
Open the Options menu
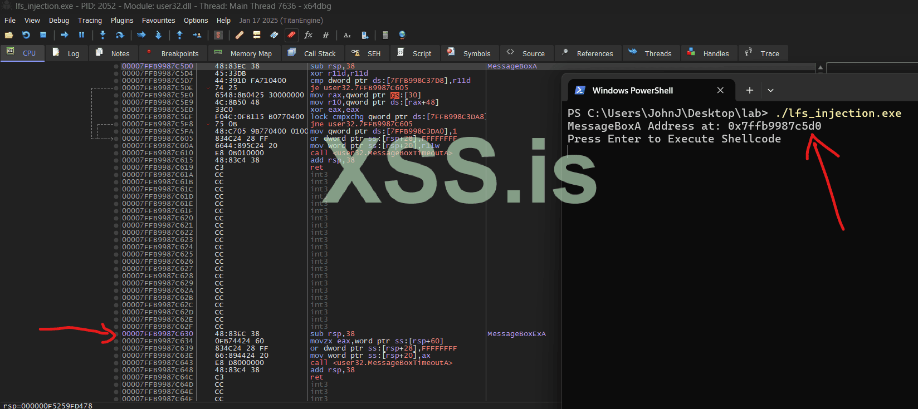[196, 20]
